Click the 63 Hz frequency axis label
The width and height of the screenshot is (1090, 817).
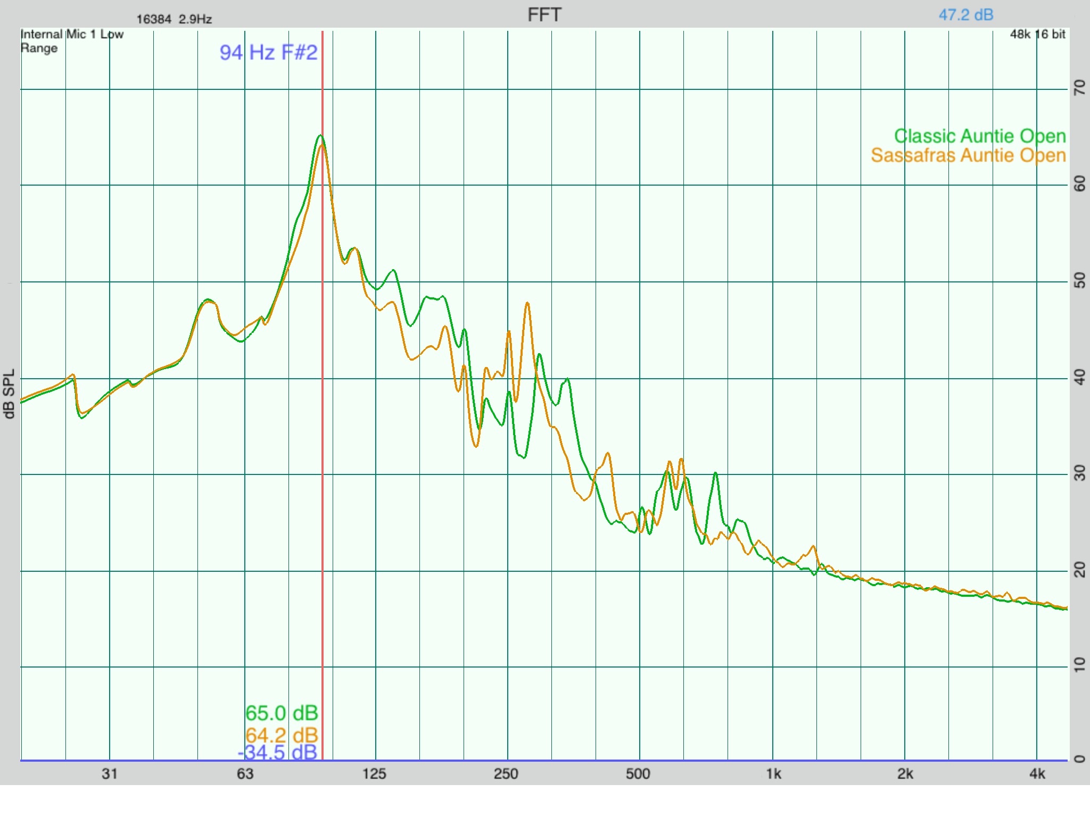click(x=245, y=773)
